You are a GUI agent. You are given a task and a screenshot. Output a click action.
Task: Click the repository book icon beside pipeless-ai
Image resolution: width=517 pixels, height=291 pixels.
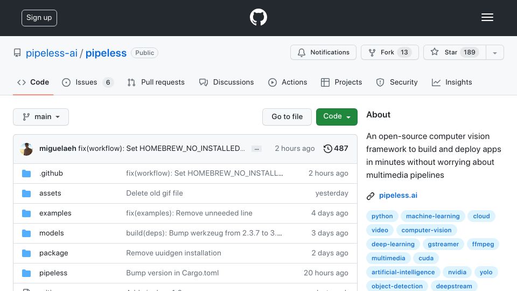coord(17,53)
